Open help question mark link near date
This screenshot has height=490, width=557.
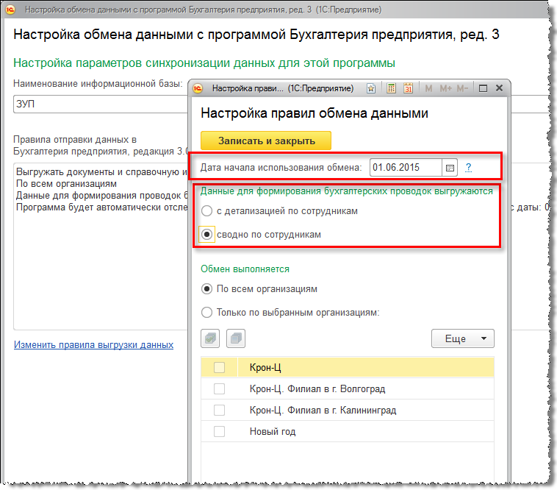[x=468, y=167]
